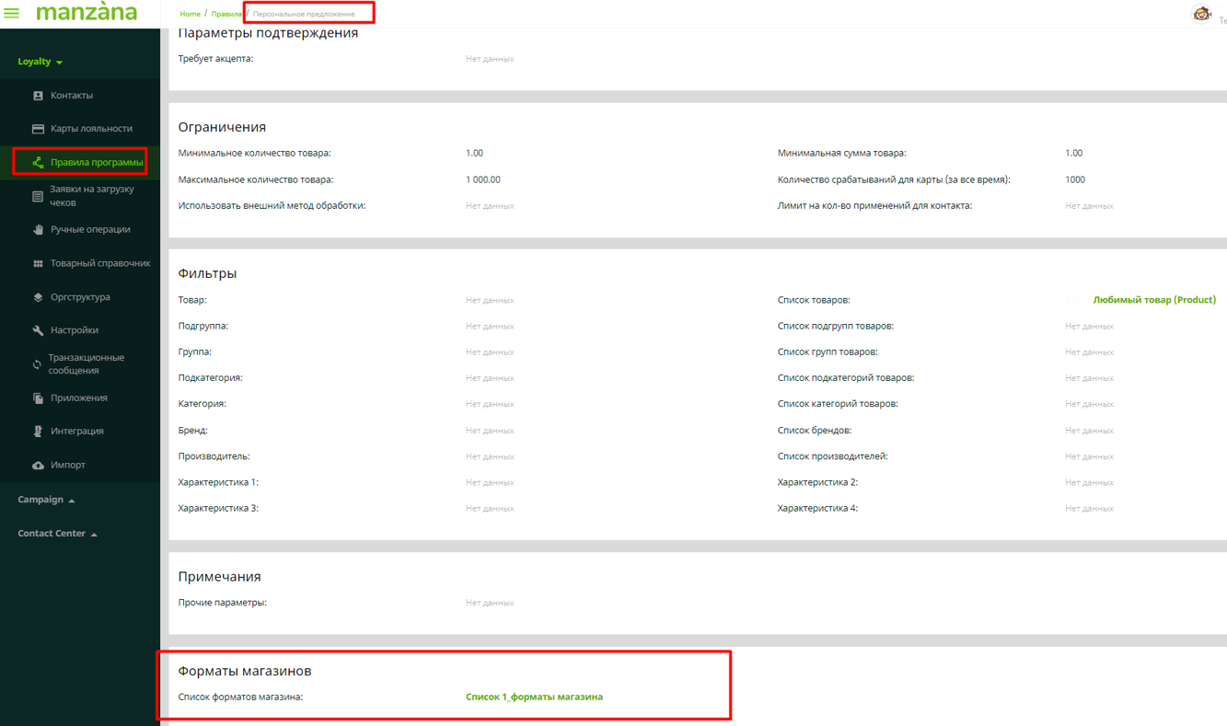Screen dimensions: 1227x726
Task: Click the Оргструктура layers icon
Action: click(x=38, y=297)
